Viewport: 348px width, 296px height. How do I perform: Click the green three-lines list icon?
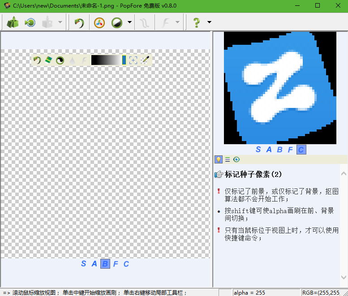coord(228,159)
